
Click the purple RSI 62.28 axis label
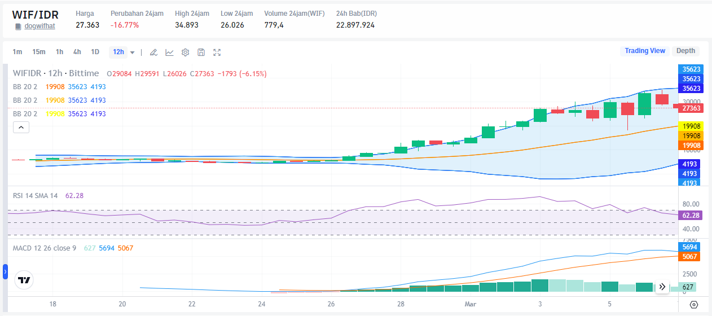coord(691,216)
